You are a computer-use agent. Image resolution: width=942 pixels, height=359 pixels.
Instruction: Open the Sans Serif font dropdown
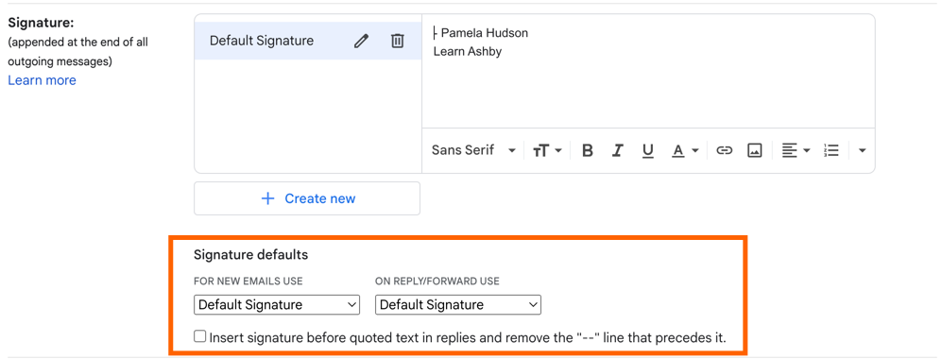click(x=473, y=150)
